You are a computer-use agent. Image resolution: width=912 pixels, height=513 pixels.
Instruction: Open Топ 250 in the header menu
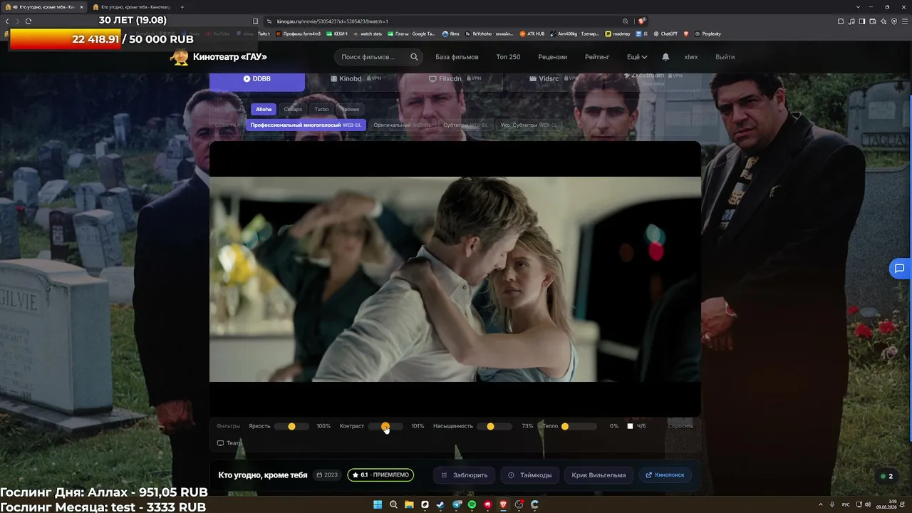click(508, 57)
